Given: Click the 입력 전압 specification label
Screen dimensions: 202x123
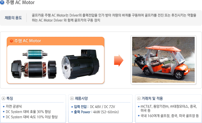Looking at the screenshot, I should click(x=81, y=107).
